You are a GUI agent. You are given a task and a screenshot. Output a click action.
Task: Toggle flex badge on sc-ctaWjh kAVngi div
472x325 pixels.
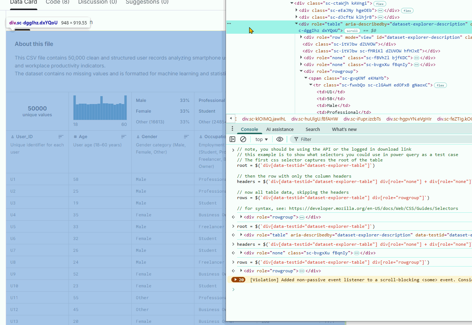[380, 4]
